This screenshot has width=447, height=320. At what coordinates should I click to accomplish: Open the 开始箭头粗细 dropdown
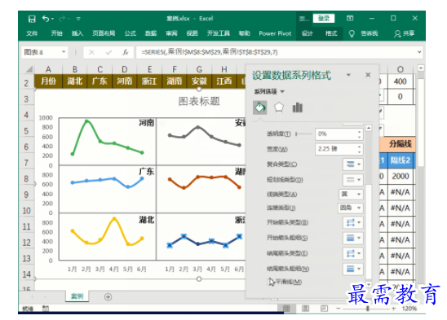[x=353, y=238]
